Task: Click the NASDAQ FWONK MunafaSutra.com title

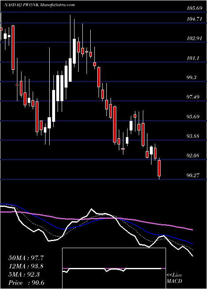Action: [39, 5]
